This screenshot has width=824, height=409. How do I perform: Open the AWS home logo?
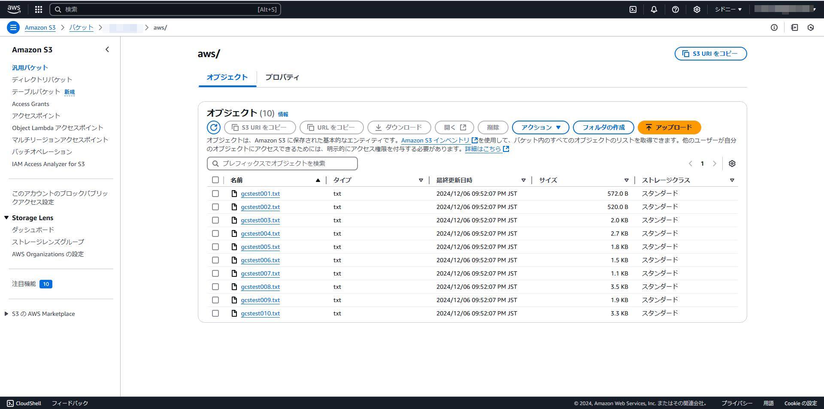14,9
